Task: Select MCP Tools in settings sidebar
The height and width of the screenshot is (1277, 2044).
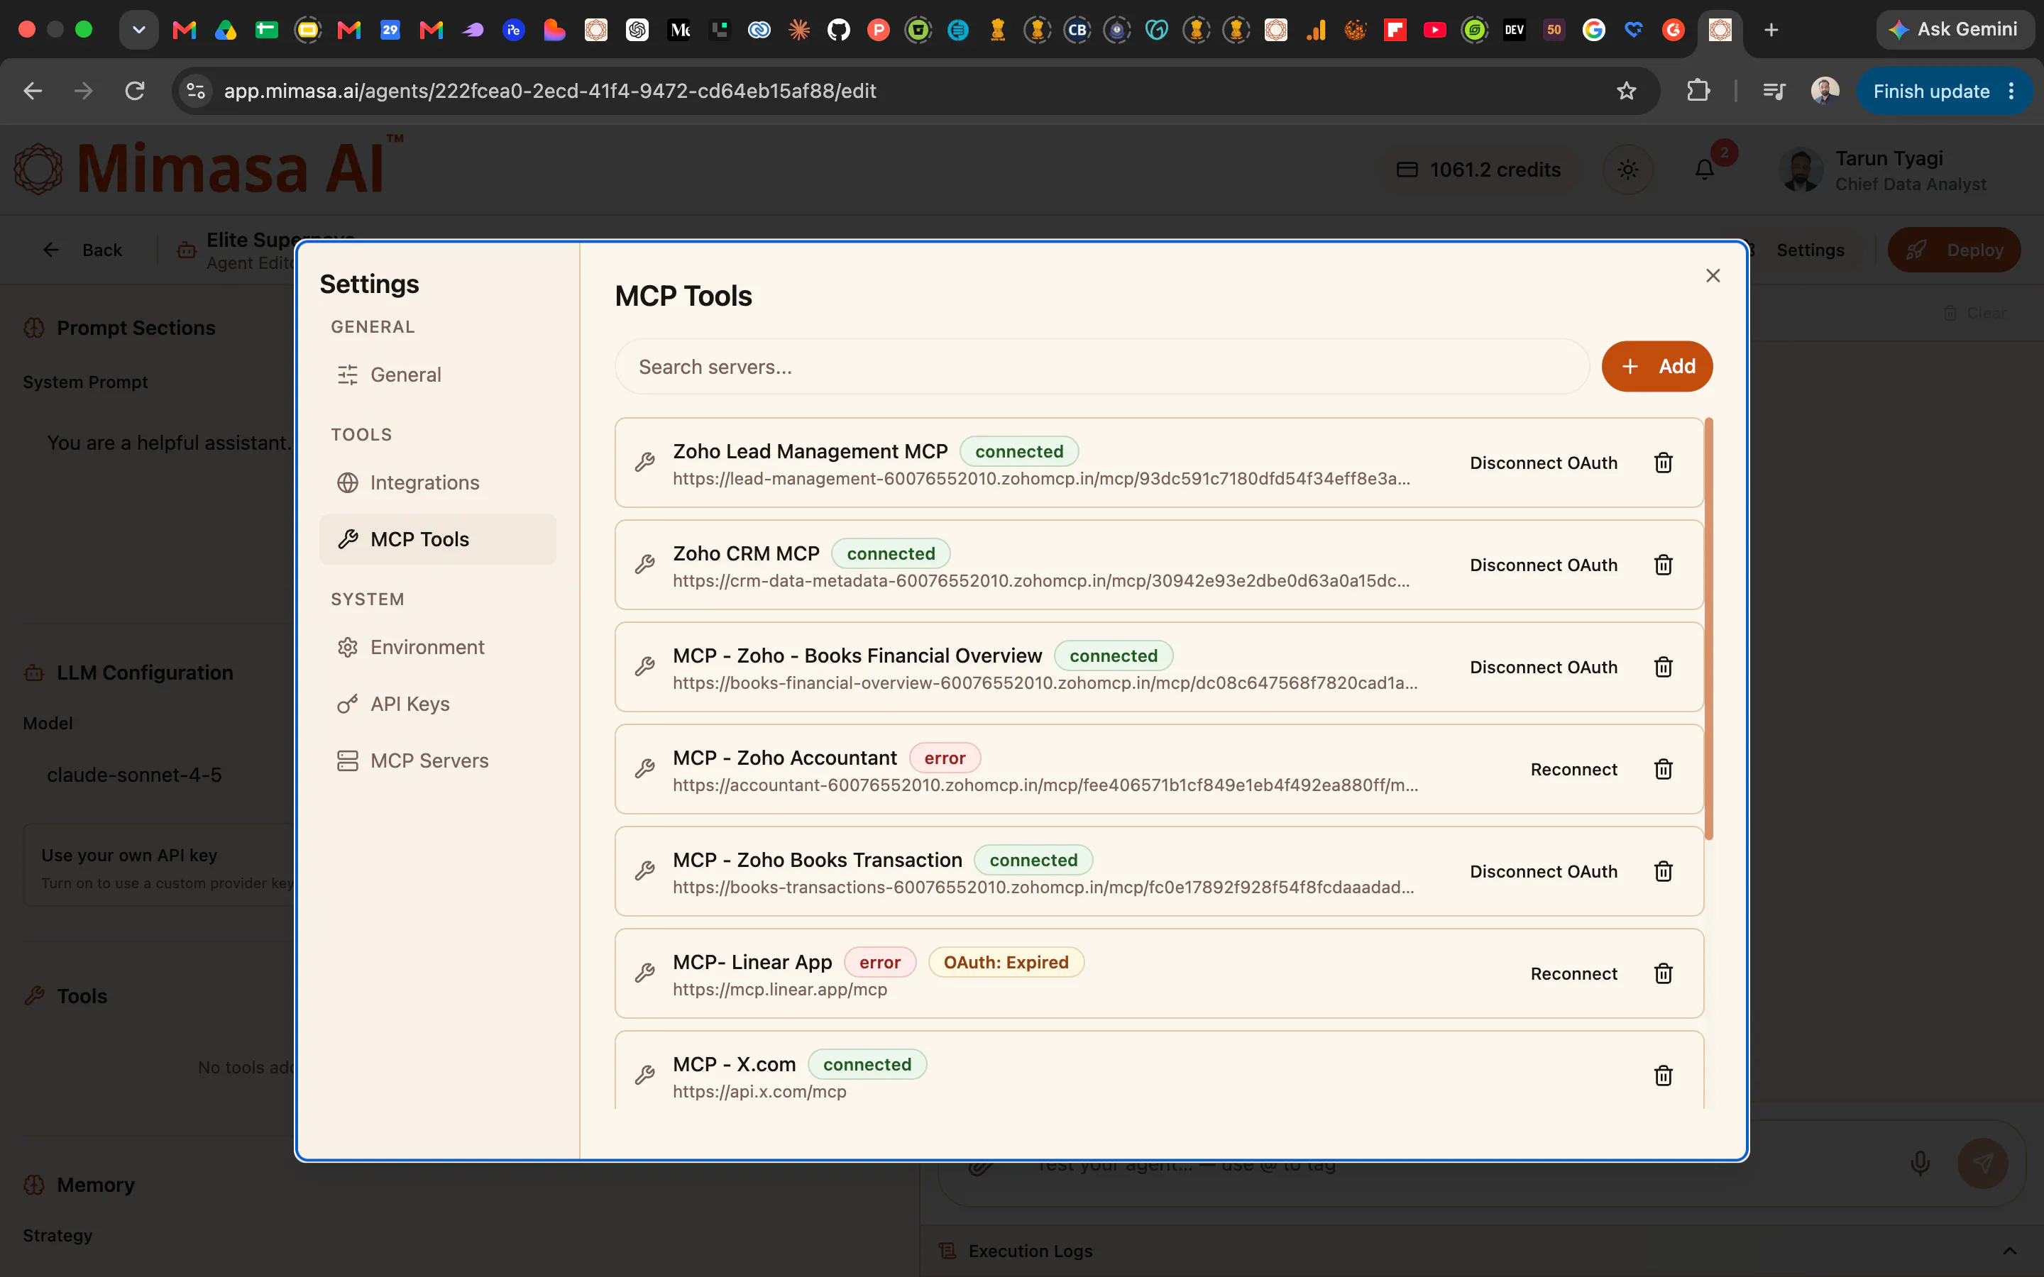Action: [437, 540]
